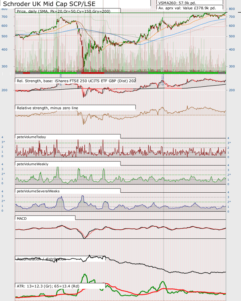Select the 2* level left of peteVolumeSeveralWeeks
The height and width of the screenshot is (301, 241).
coord(3,201)
